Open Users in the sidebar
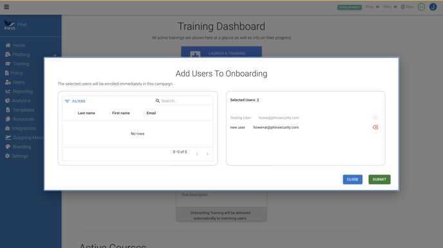The image size is (443, 248). 15,82
